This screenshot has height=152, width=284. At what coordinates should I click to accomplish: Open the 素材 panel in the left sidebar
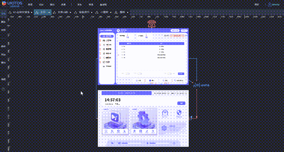3,63
